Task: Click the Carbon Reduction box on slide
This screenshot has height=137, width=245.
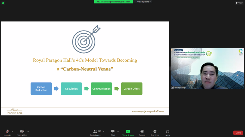Action: [x=41, y=89]
